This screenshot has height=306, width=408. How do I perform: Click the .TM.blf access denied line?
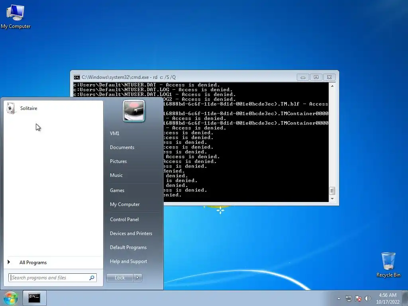click(x=246, y=104)
